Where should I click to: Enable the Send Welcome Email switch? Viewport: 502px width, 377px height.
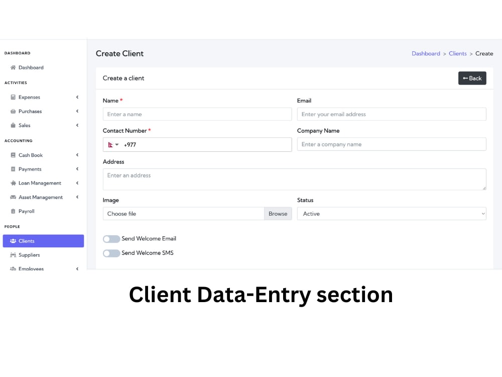coord(111,239)
